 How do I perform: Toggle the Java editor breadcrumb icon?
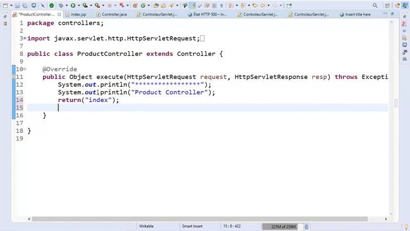(x=185, y=6)
